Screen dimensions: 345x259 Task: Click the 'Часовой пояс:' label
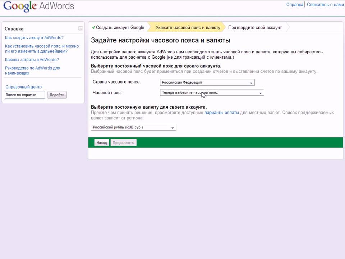tap(107, 92)
